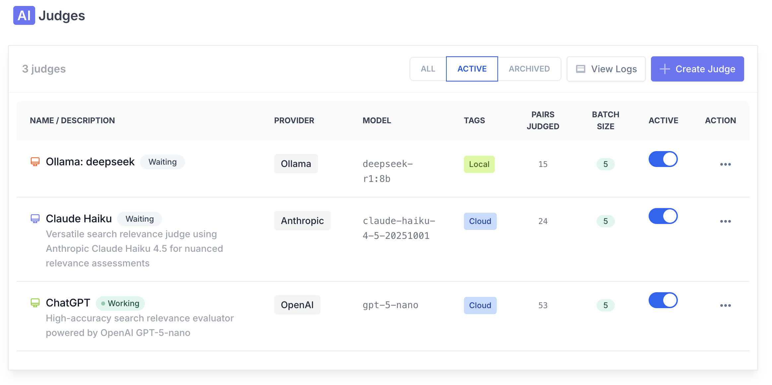The image size is (772, 385).
Task: Click the AI logo icon in the header
Action: pyautogui.click(x=24, y=16)
